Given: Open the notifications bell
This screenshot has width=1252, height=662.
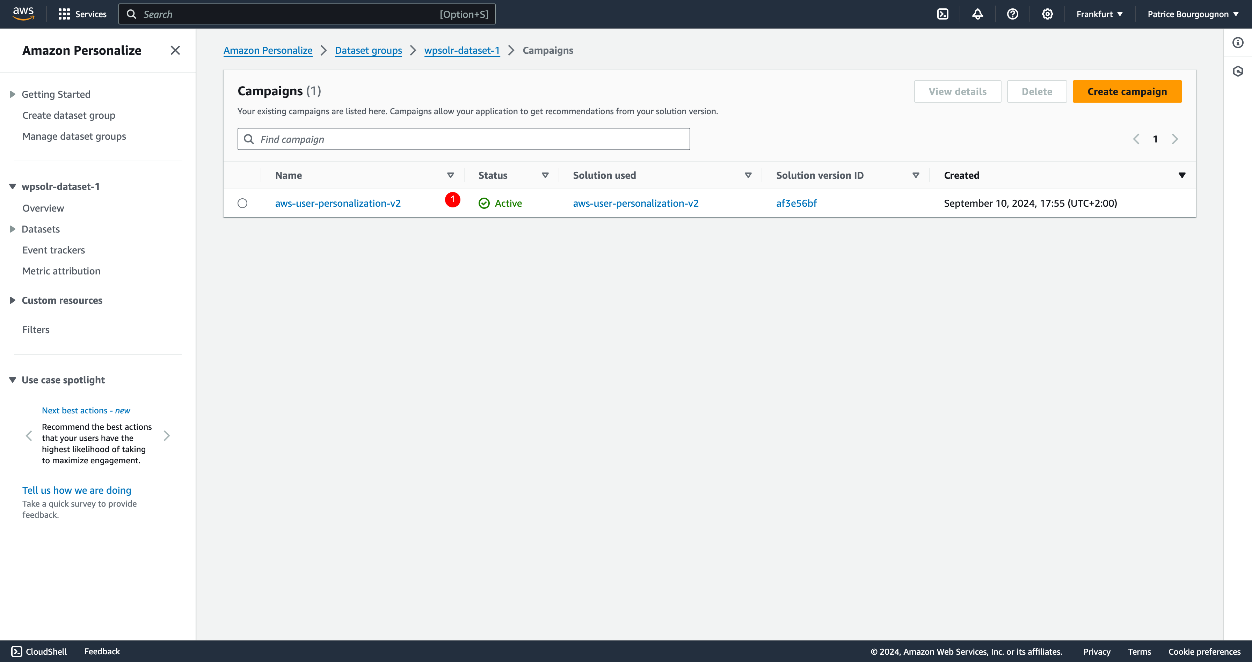Looking at the screenshot, I should (x=977, y=14).
